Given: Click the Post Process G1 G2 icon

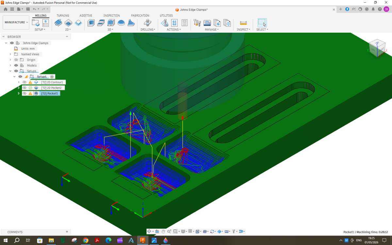Looking at the screenshot, I should 174,23.
